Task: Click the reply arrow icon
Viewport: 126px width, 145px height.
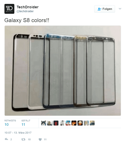Action: [x=6, y=139]
